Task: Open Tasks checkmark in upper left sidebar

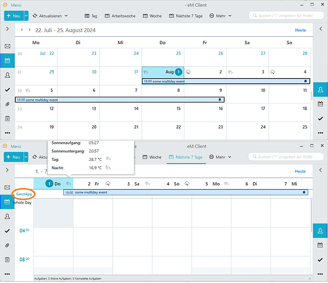Action: pyautogui.click(x=7, y=90)
